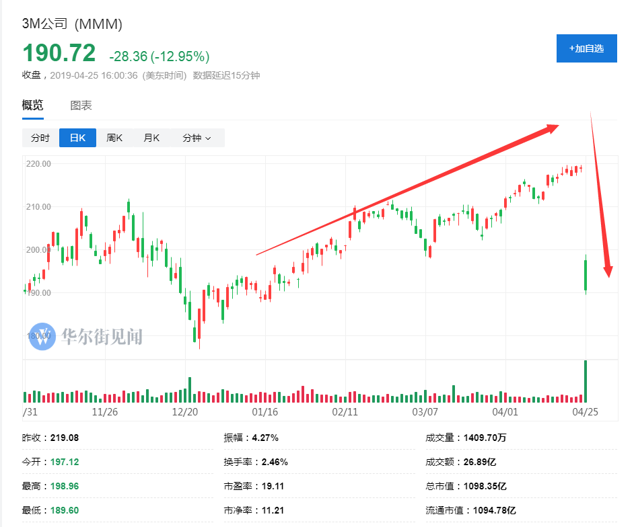634x527 pixels.
Task: Switch to 周K chart view
Action: pyautogui.click(x=114, y=138)
